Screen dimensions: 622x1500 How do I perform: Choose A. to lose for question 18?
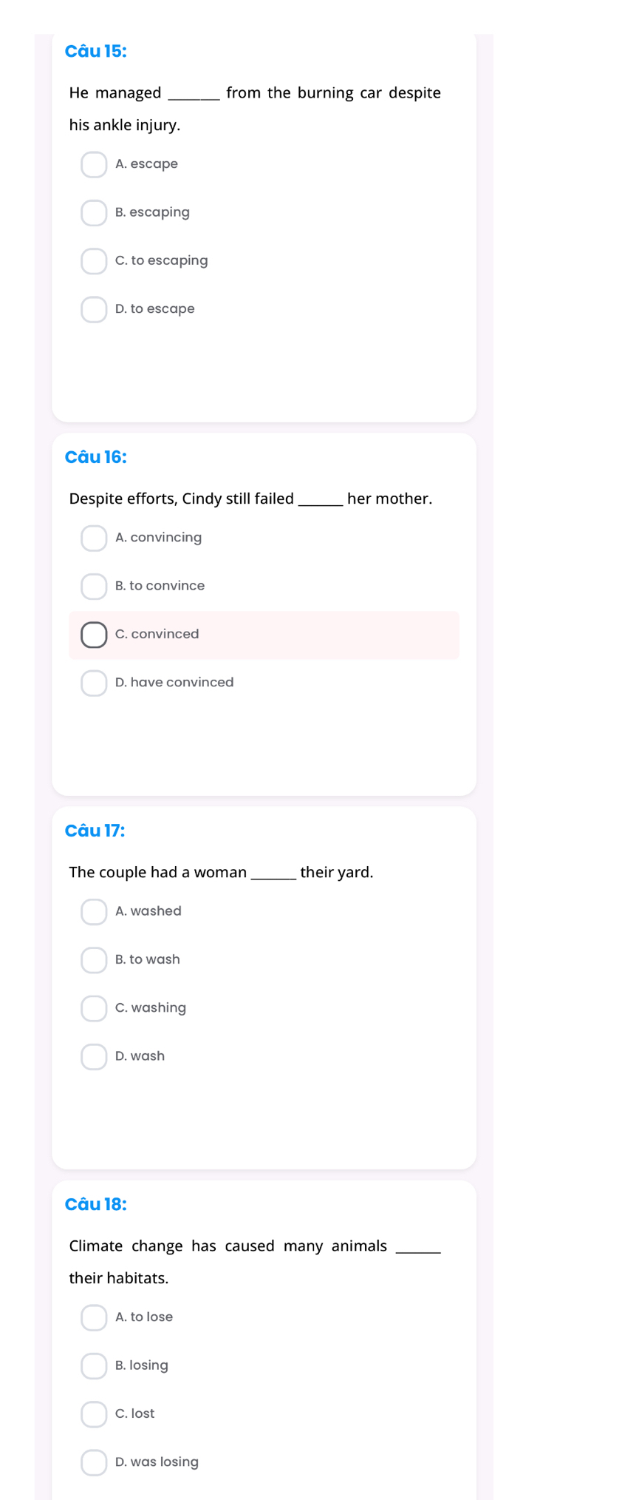coord(94,1317)
